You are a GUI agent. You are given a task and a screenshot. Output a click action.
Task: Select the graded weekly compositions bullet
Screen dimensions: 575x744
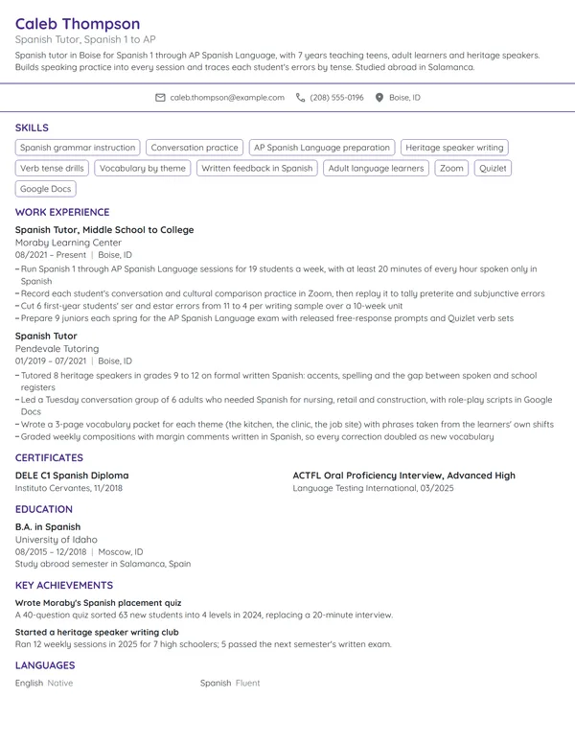tap(254, 437)
